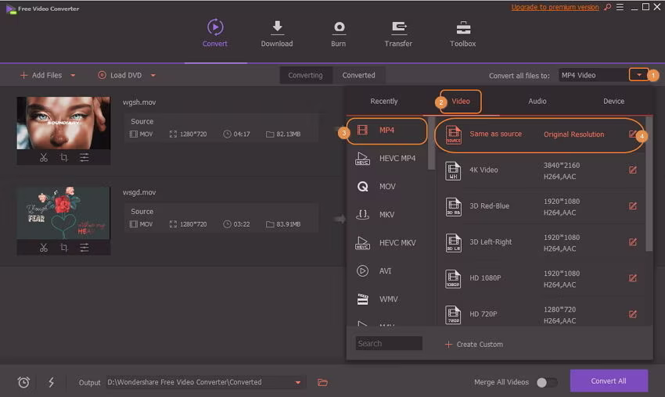Edit the HD 1080P preset

coord(632,278)
